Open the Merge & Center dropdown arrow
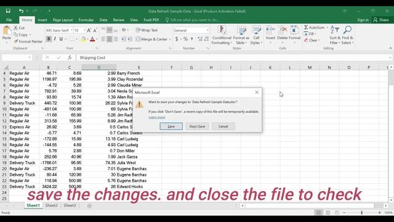 (170, 39)
